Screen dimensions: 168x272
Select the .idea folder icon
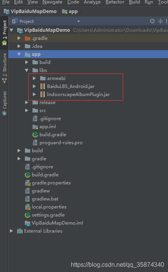[28, 46]
